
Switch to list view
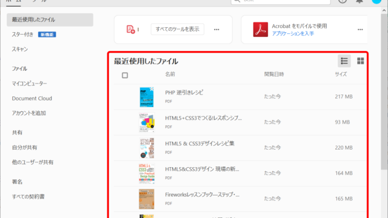click(344, 61)
